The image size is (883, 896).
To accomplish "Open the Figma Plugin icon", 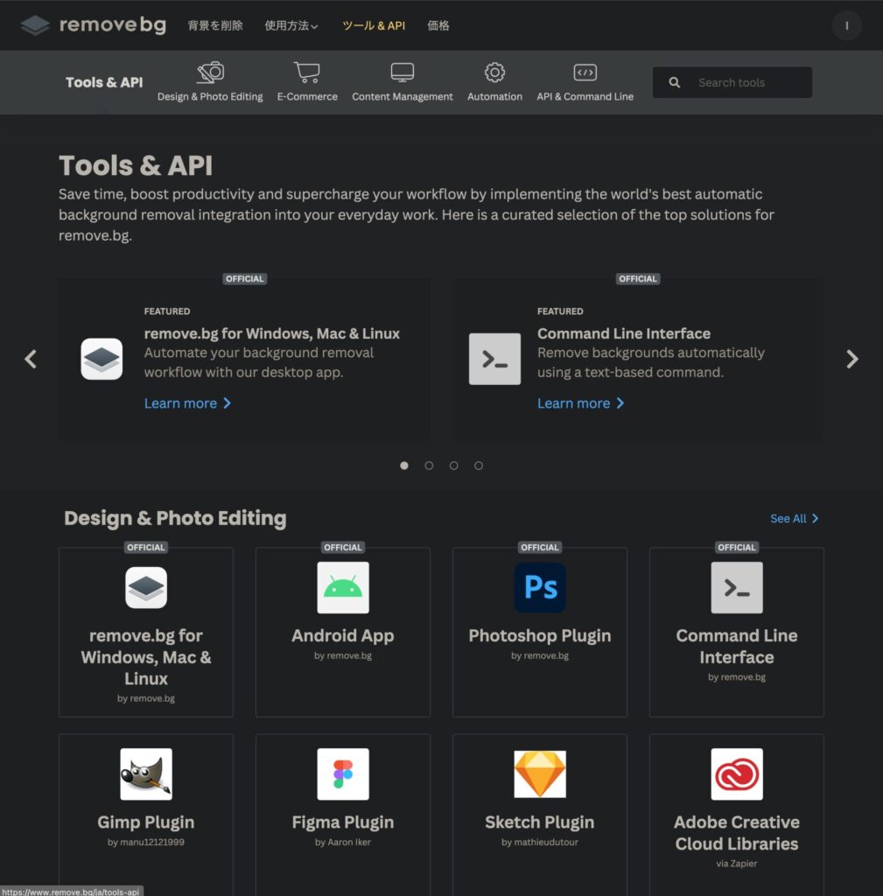I will pyautogui.click(x=343, y=773).
